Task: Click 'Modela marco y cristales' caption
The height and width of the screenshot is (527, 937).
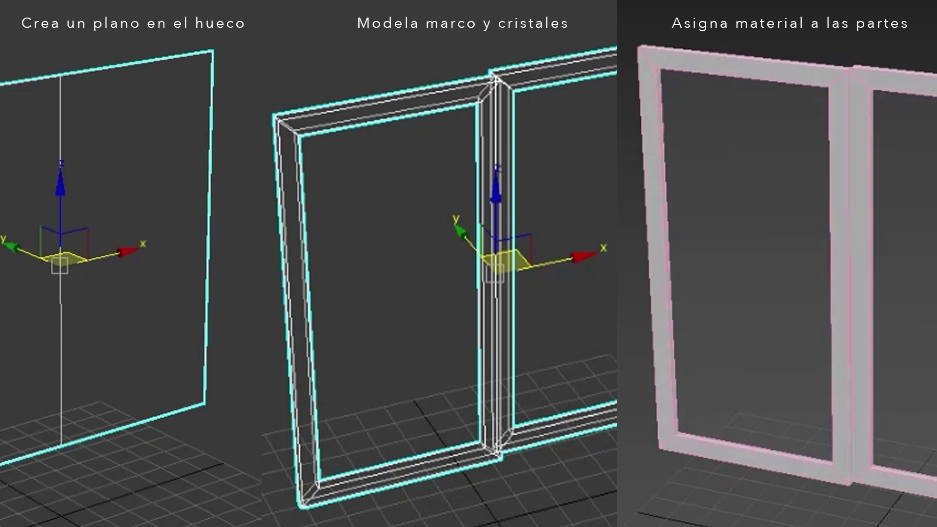Action: [463, 23]
